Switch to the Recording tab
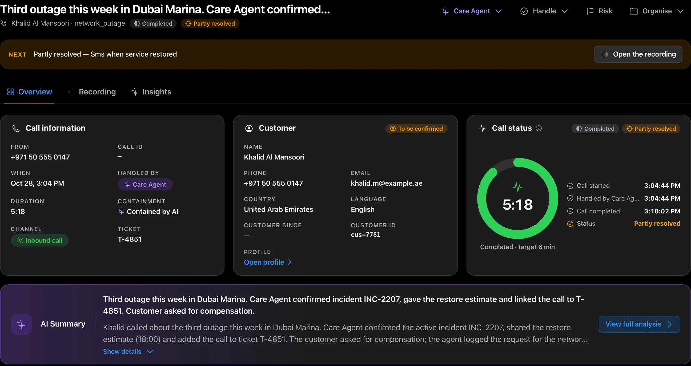The height and width of the screenshot is (366, 691). click(92, 92)
